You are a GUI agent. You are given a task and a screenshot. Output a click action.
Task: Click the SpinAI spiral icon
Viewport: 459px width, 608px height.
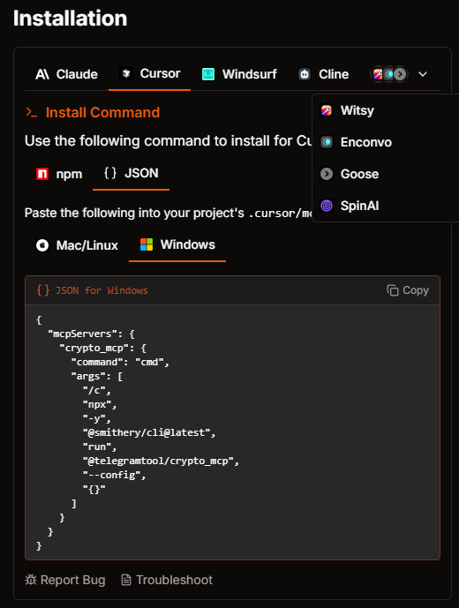[x=327, y=206]
